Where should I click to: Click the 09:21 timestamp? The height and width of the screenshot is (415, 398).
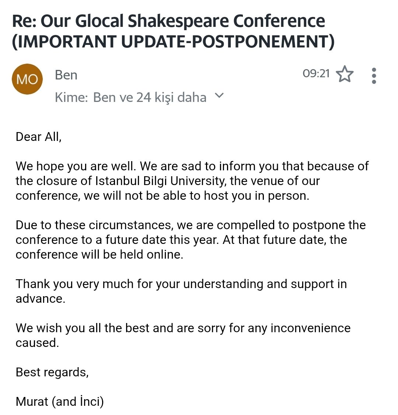pyautogui.click(x=316, y=73)
